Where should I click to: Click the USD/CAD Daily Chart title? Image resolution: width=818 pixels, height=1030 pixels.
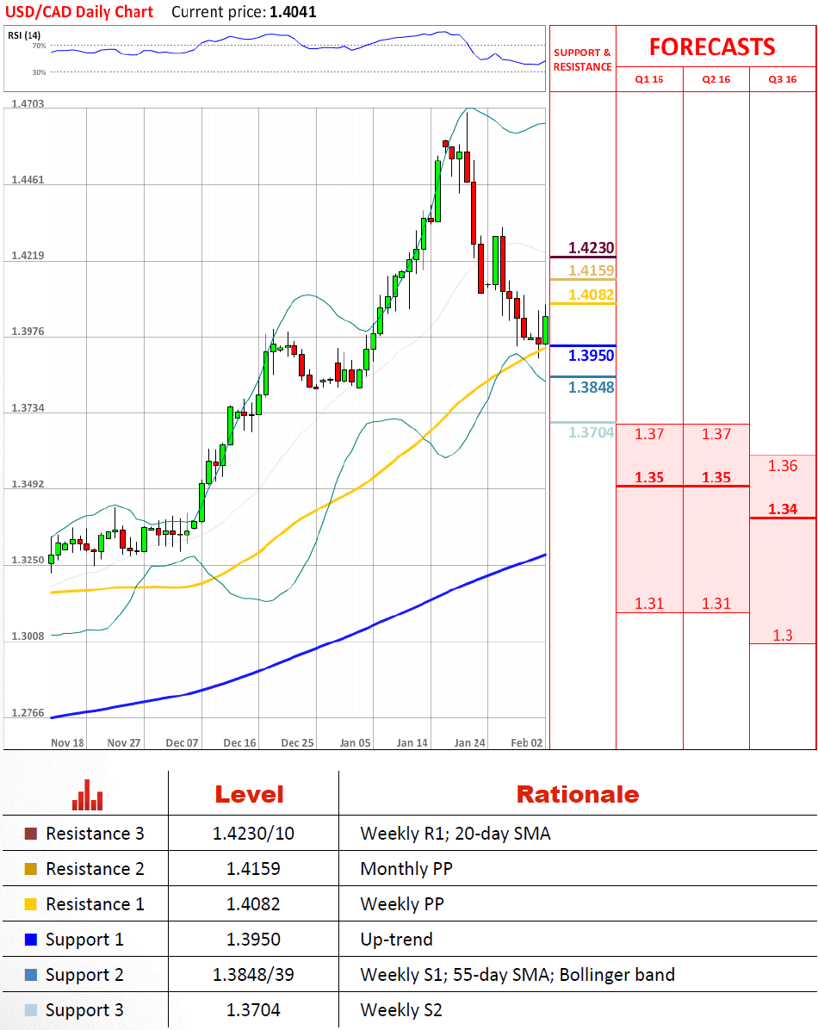coord(79,11)
